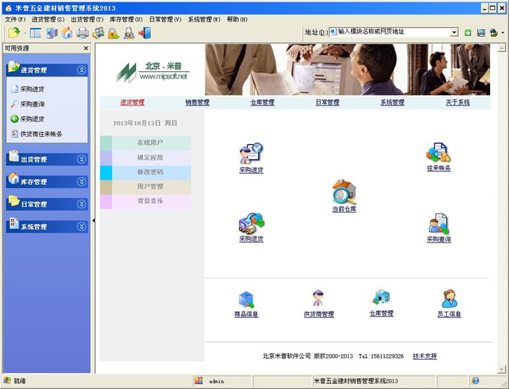Click the exit door toolbar icon

pyautogui.click(x=145, y=33)
